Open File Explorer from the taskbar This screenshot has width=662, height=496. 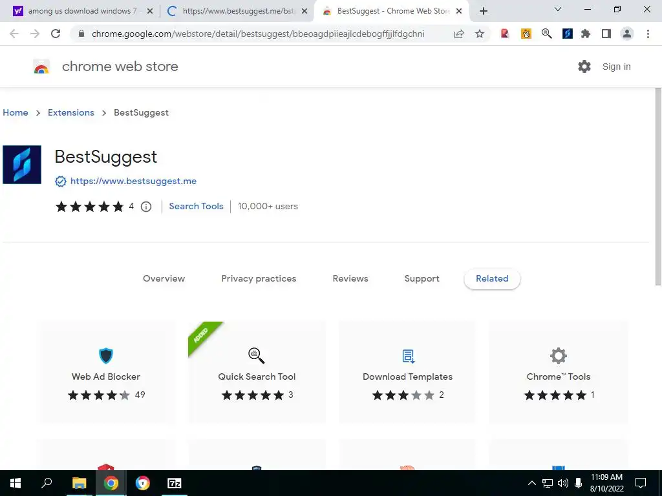[x=79, y=483]
